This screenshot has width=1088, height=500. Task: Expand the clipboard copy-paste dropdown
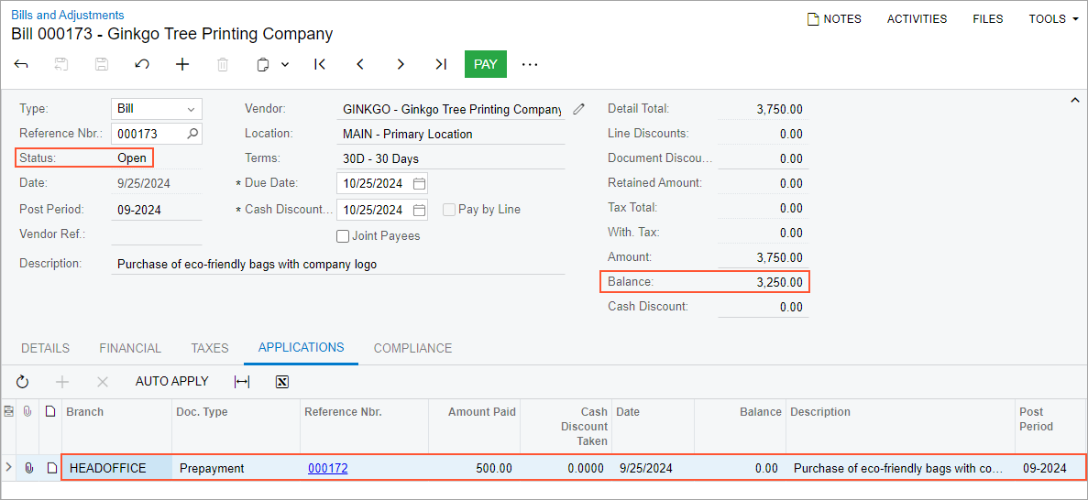pos(284,64)
